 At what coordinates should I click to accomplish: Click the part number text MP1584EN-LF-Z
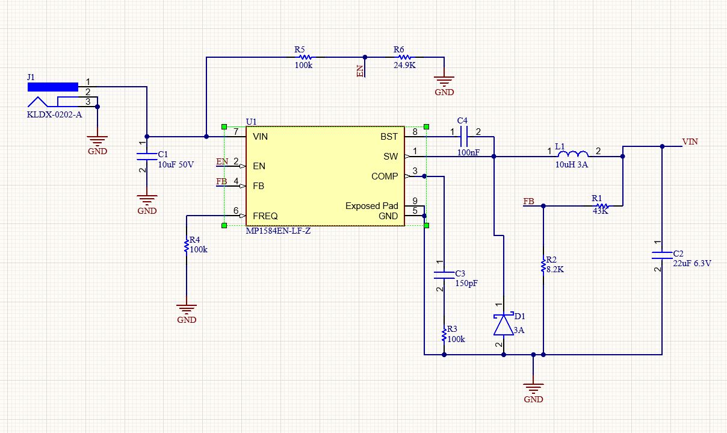point(278,231)
